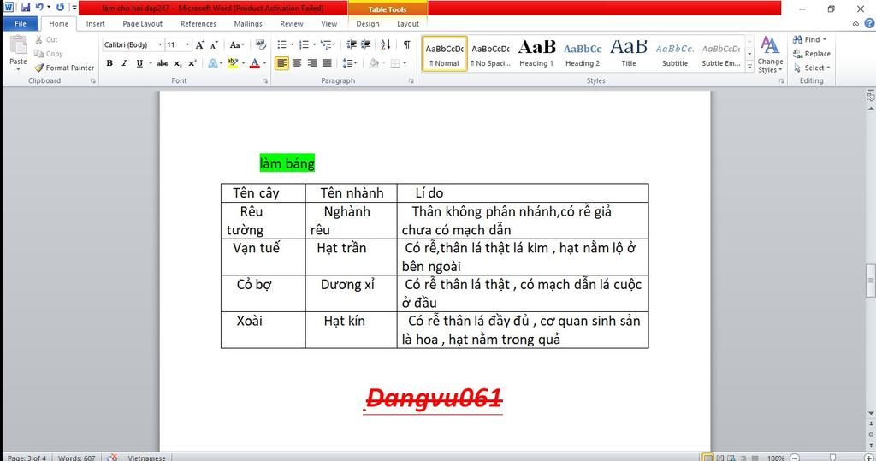The image size is (876, 461).
Task: Switch to Page Layout tab
Action: 143,24
